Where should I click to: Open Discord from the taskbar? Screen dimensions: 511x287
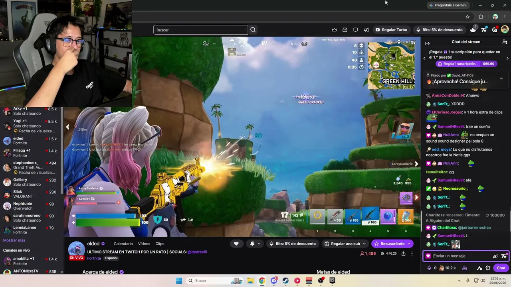tap(274, 281)
